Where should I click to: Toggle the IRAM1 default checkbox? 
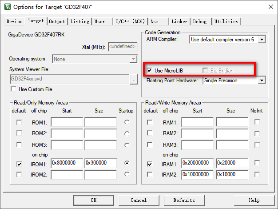pos(150,164)
